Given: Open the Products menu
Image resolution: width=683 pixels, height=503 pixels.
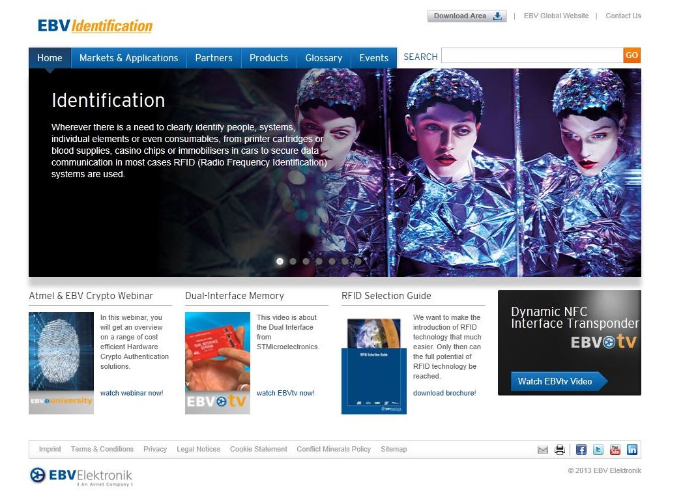Looking at the screenshot, I should point(269,58).
